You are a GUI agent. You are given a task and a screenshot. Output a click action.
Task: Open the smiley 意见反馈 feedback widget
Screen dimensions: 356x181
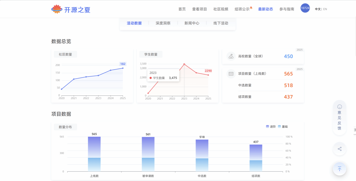pyautogui.click(x=339, y=118)
